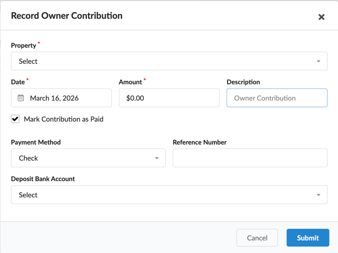Click the Description input field
Screen dimensions: 338x253
coord(277,98)
